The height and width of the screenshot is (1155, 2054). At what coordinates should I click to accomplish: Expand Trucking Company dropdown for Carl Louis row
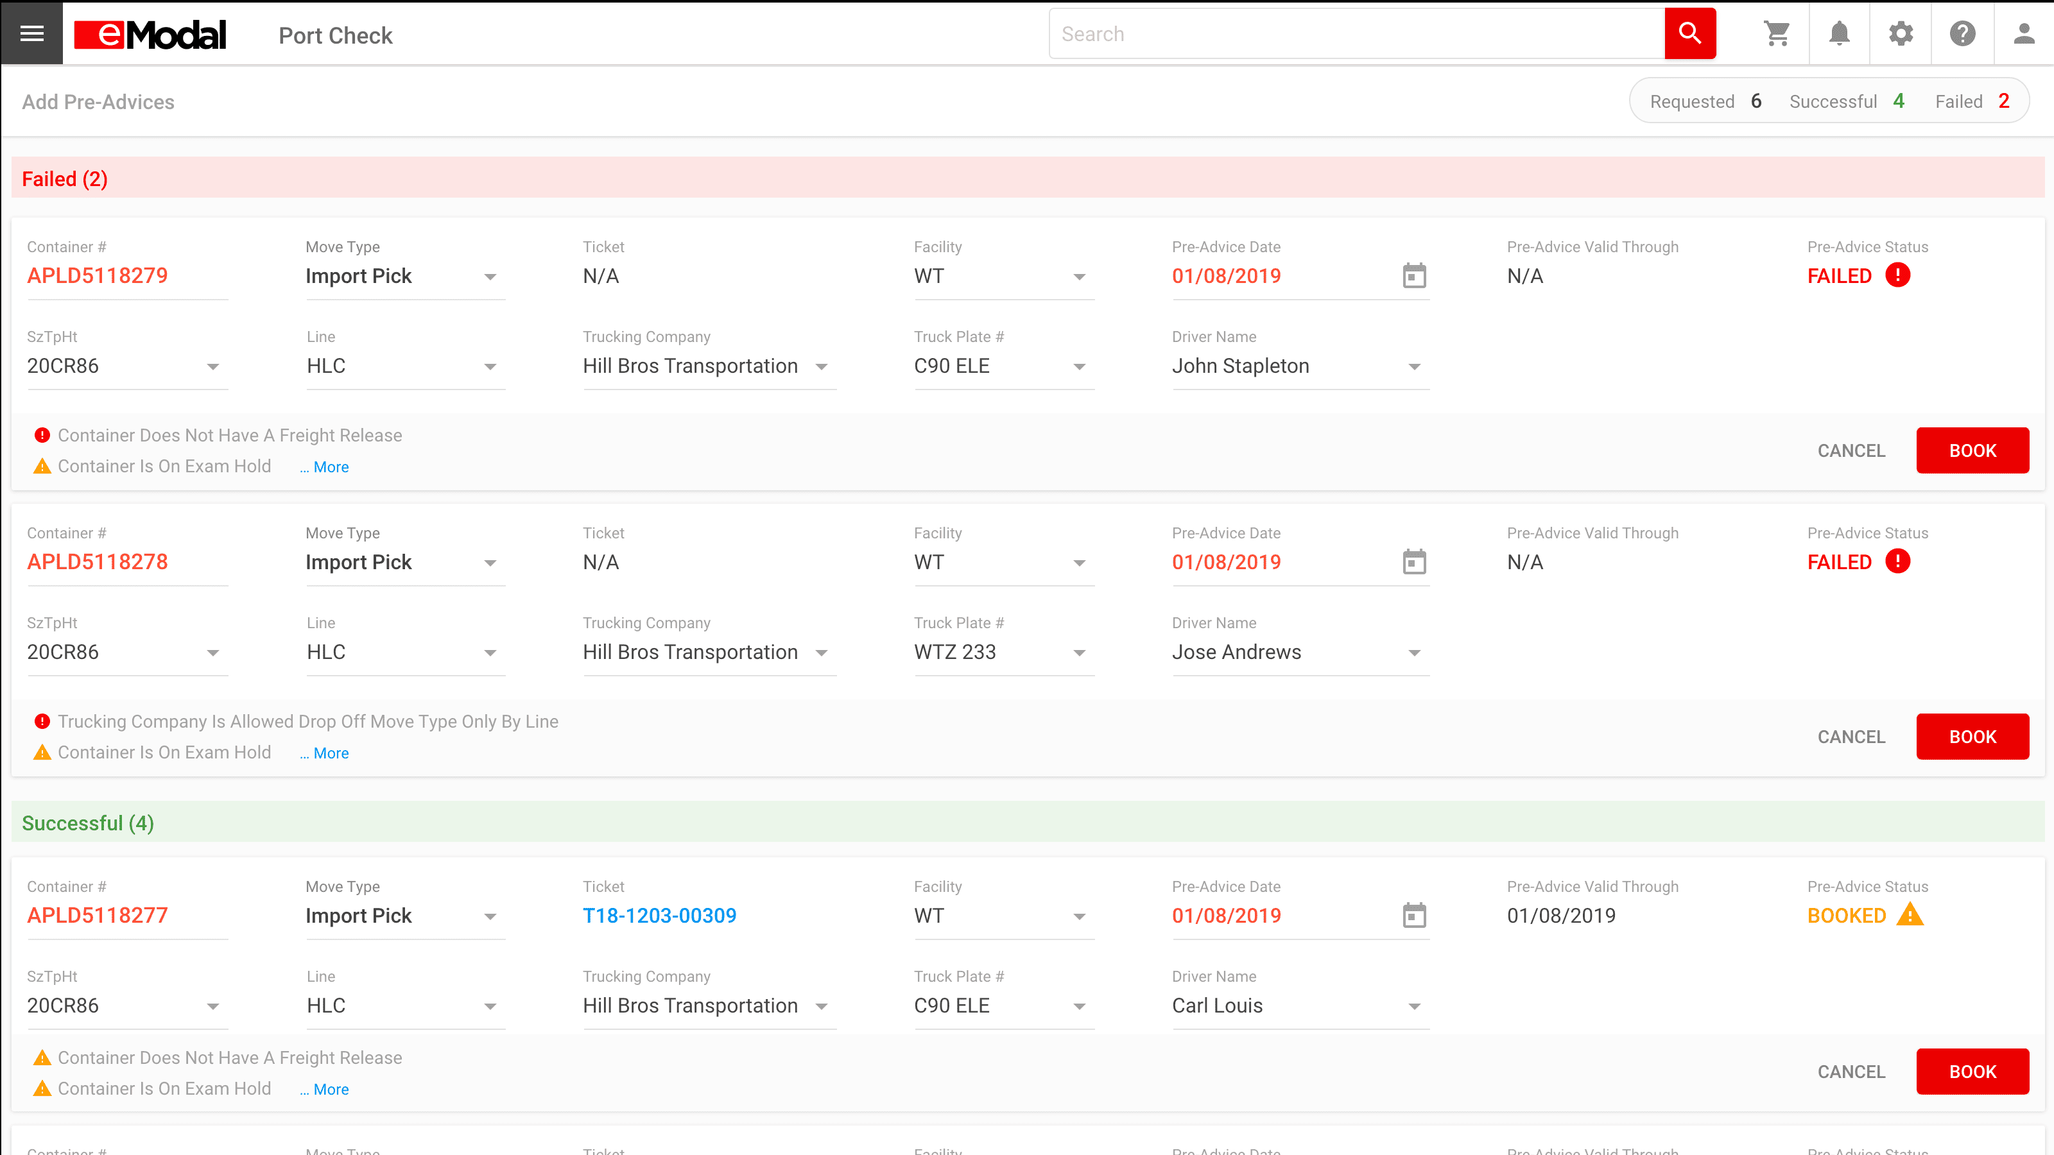click(x=822, y=1006)
